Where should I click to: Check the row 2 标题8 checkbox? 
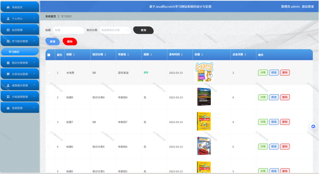49,98
